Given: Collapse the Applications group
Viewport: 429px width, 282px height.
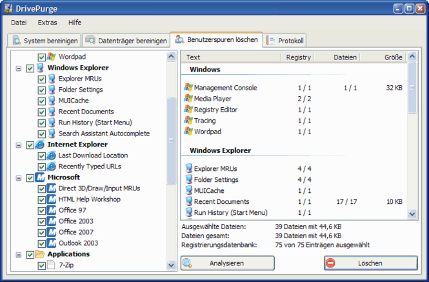Looking at the screenshot, I should tap(18, 254).
